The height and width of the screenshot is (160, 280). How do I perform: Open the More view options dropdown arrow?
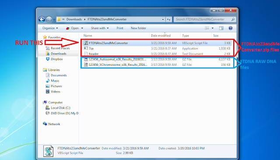click(x=213, y=28)
